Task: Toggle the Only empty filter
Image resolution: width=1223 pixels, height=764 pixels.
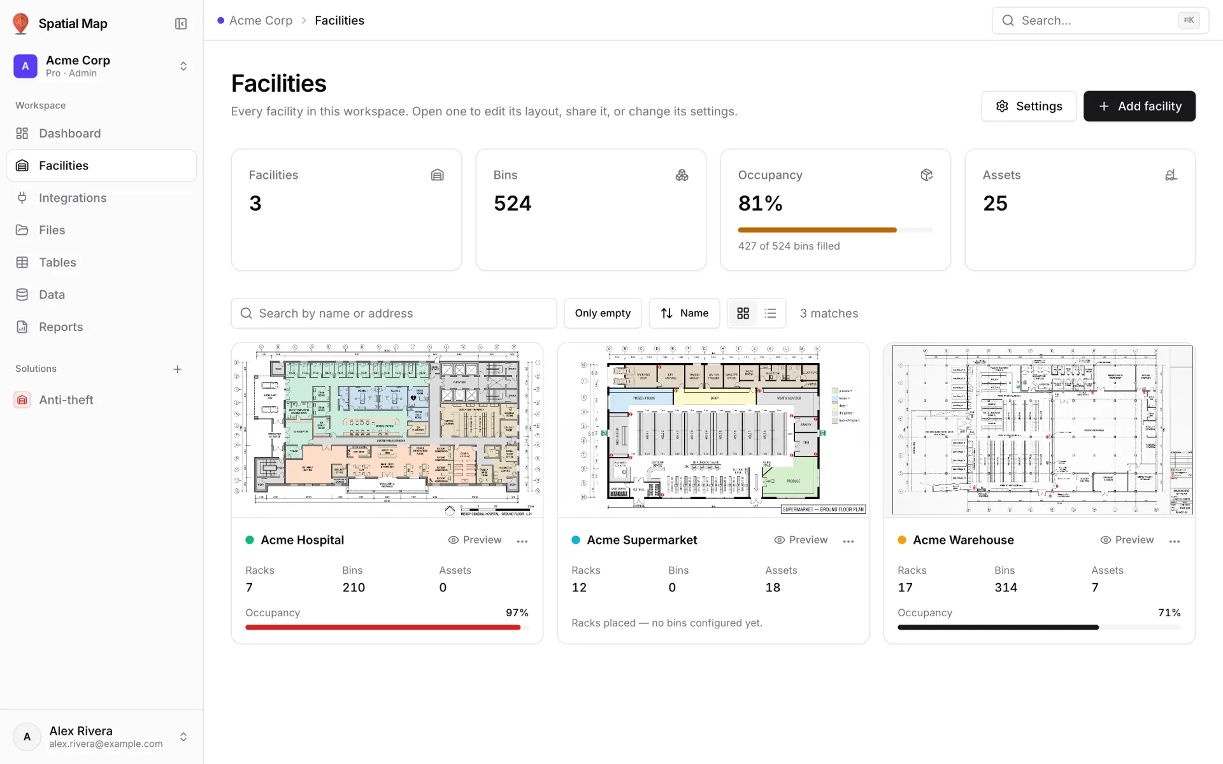Action: [603, 313]
